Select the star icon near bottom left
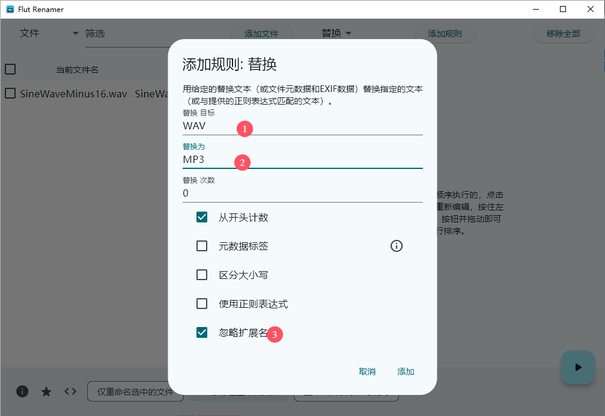The image size is (605, 416). click(46, 391)
